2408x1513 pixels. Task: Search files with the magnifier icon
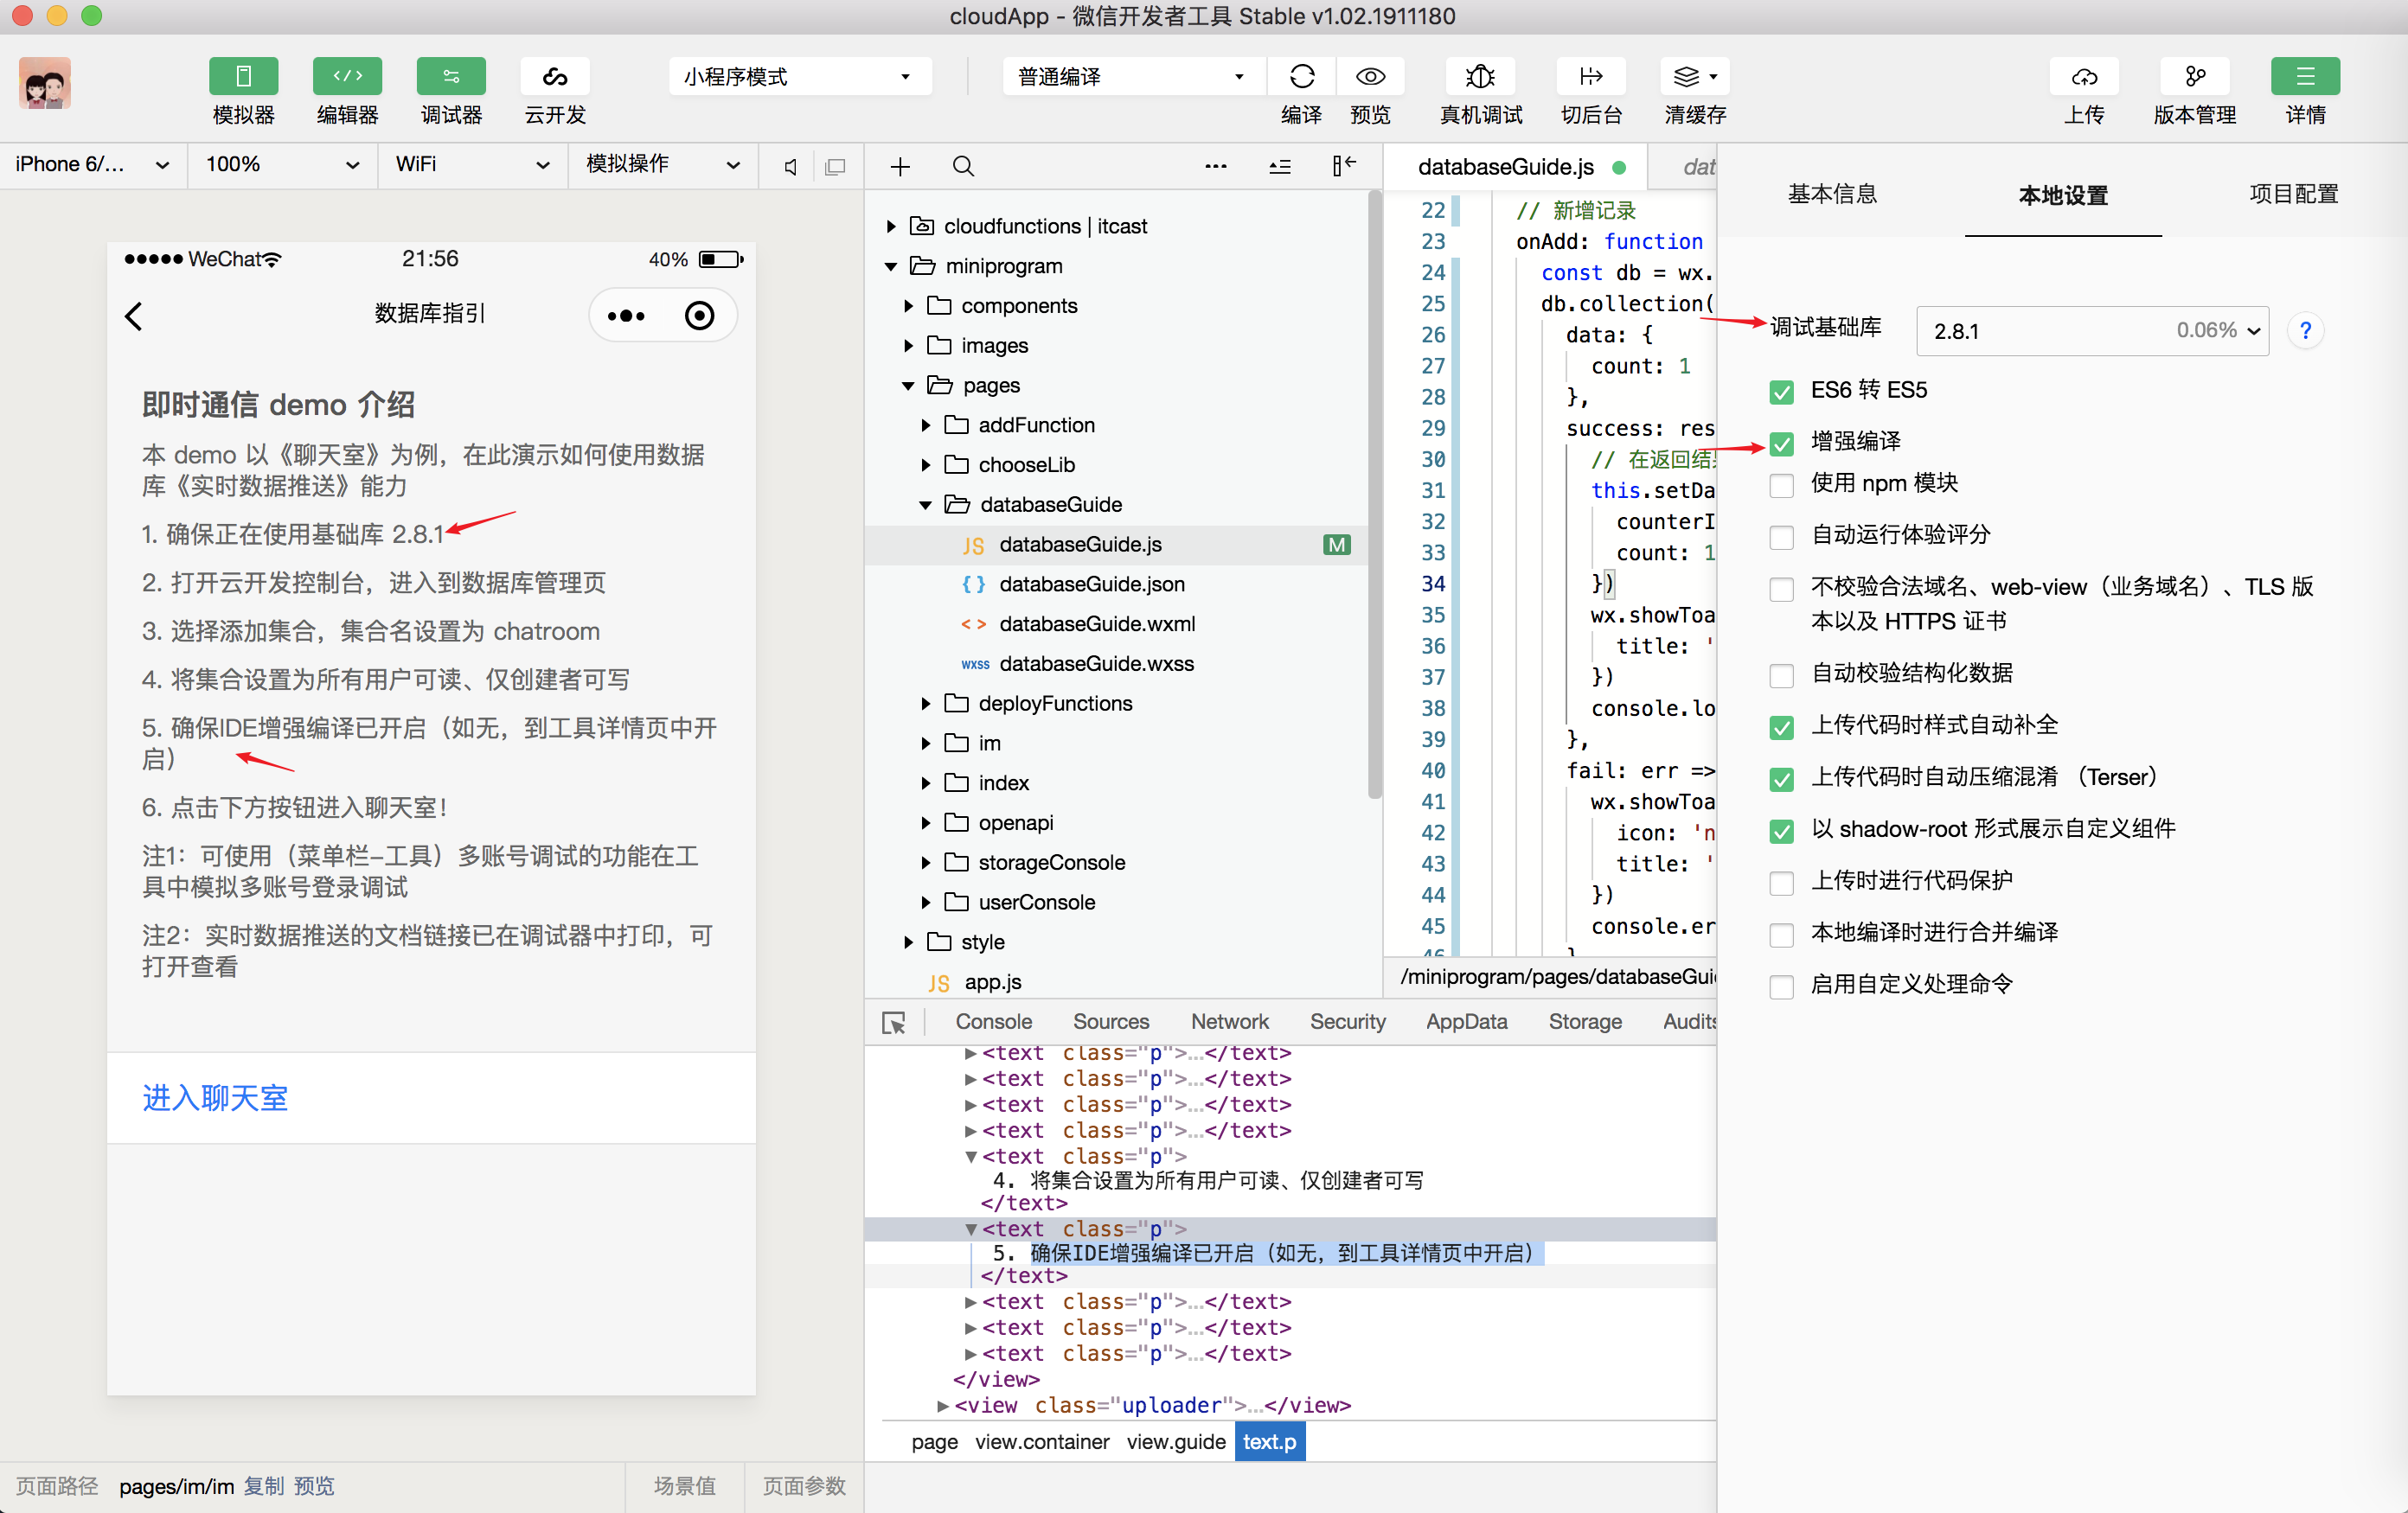(963, 166)
